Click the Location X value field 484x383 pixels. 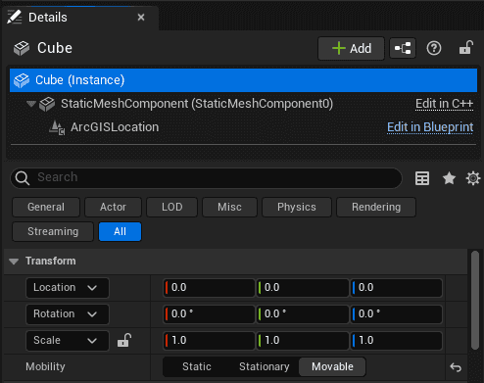tap(209, 288)
